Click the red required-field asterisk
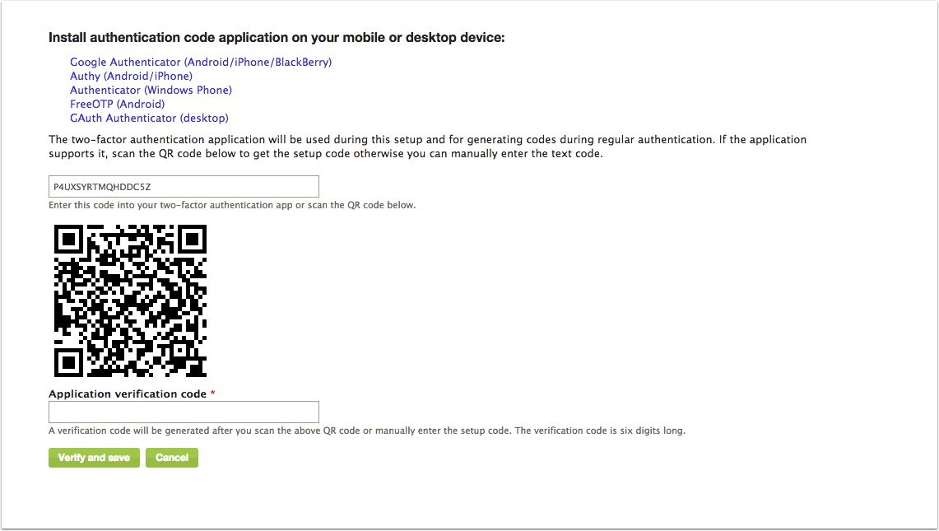This screenshot has height=531, width=939. click(x=212, y=394)
